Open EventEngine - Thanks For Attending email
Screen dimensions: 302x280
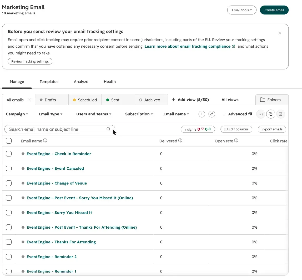pos(61,242)
